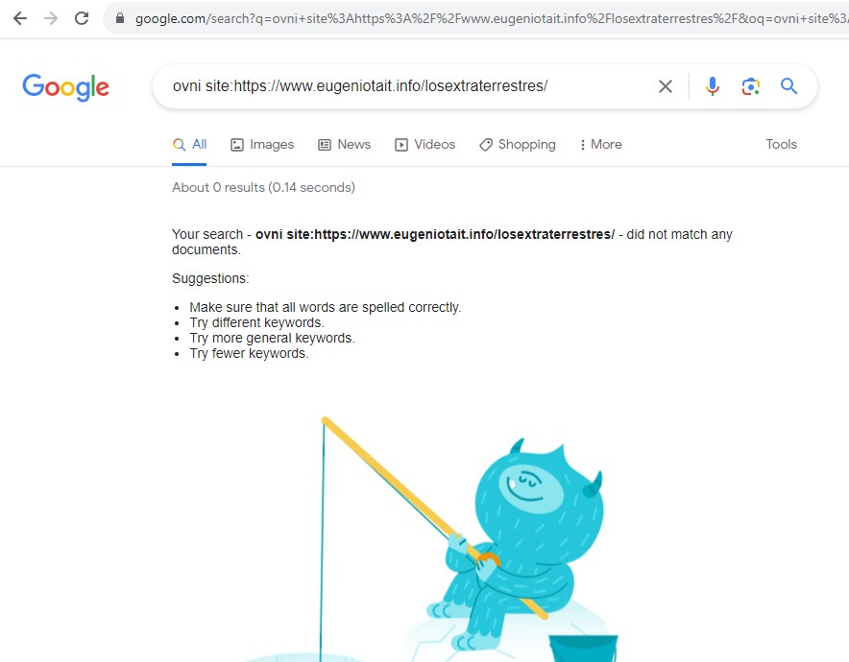
Task: Go to Google home via logo
Action: coord(65,87)
